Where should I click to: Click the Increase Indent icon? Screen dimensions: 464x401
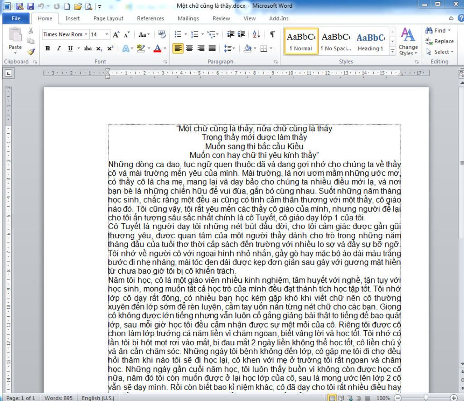tap(242, 34)
